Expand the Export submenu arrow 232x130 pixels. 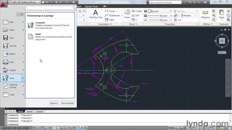23,54
